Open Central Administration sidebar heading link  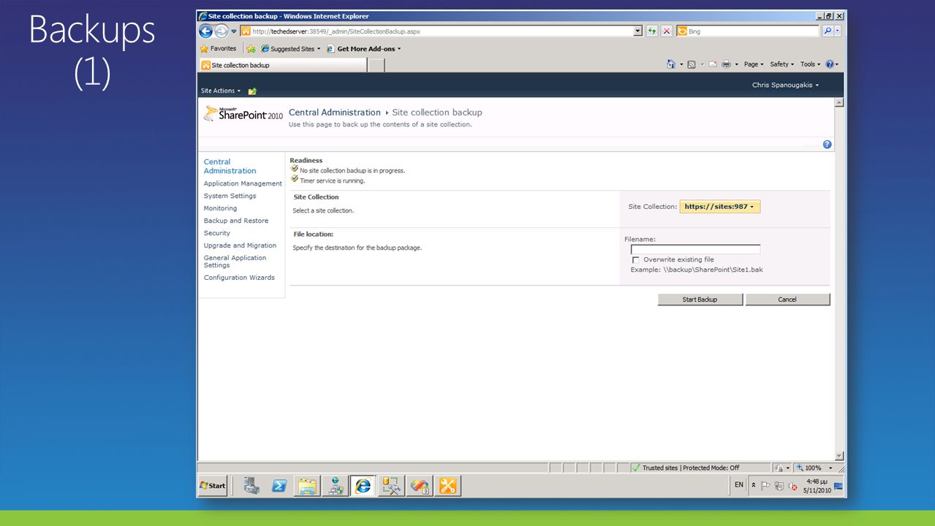pyautogui.click(x=230, y=167)
